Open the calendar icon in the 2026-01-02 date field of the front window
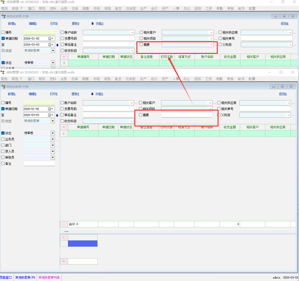Screen dimensions: 299x281 50,109
